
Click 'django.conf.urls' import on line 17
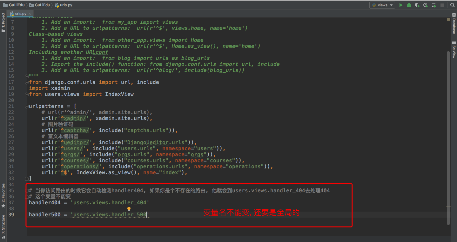click(70, 82)
